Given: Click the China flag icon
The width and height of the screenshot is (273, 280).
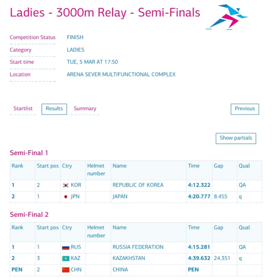Looking at the screenshot, I should pos(66,270).
